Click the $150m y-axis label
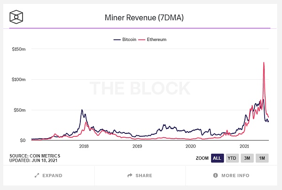The width and height of the screenshot is (282, 190). coord(18,49)
